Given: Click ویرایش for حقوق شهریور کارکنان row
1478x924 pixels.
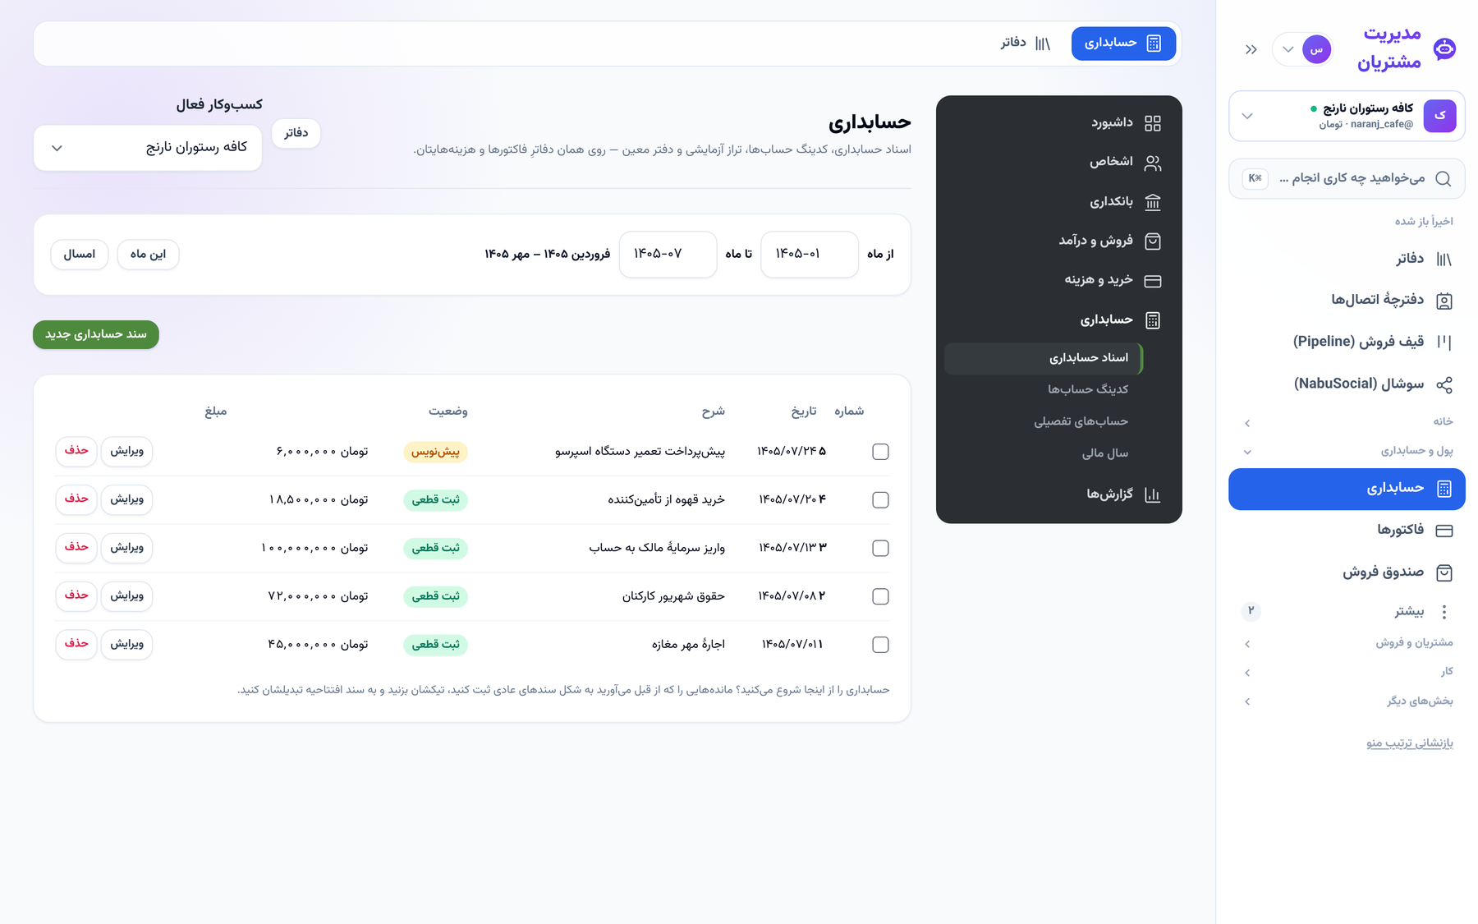Looking at the screenshot, I should click(x=126, y=595).
